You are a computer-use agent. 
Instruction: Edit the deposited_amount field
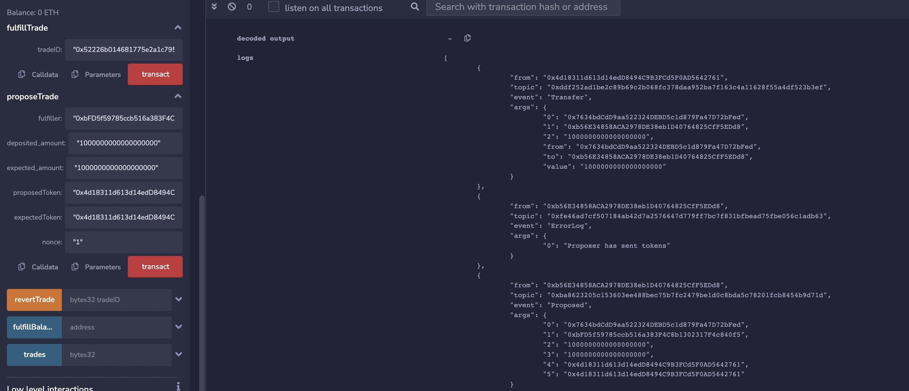coord(125,143)
